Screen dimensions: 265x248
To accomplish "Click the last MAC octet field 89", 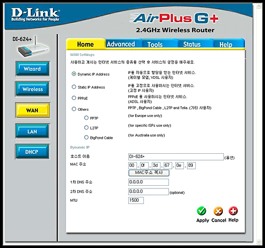I will pos(191,166).
